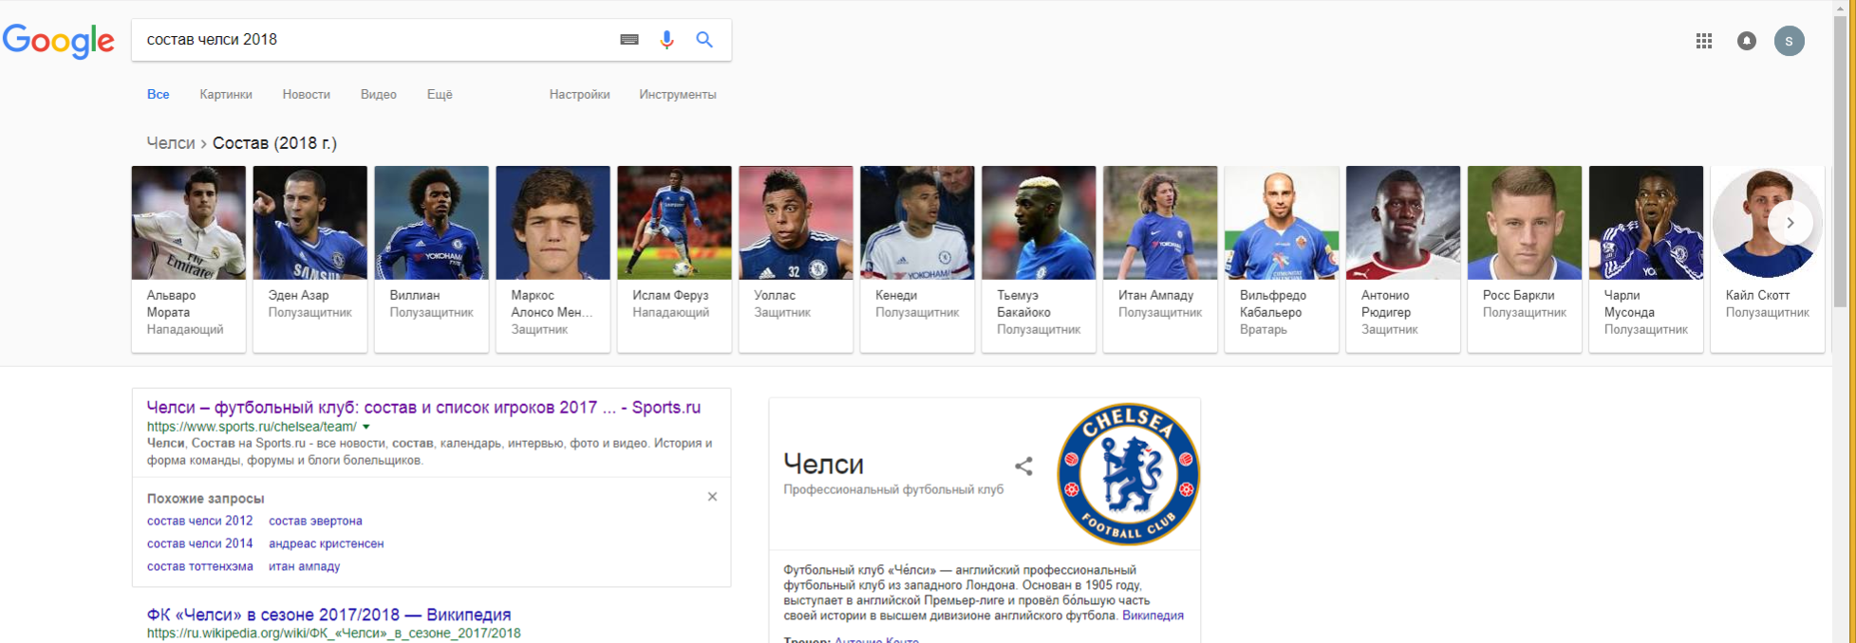The image size is (1856, 643).
Task: Switch to the Картинки tab
Action: point(226,94)
